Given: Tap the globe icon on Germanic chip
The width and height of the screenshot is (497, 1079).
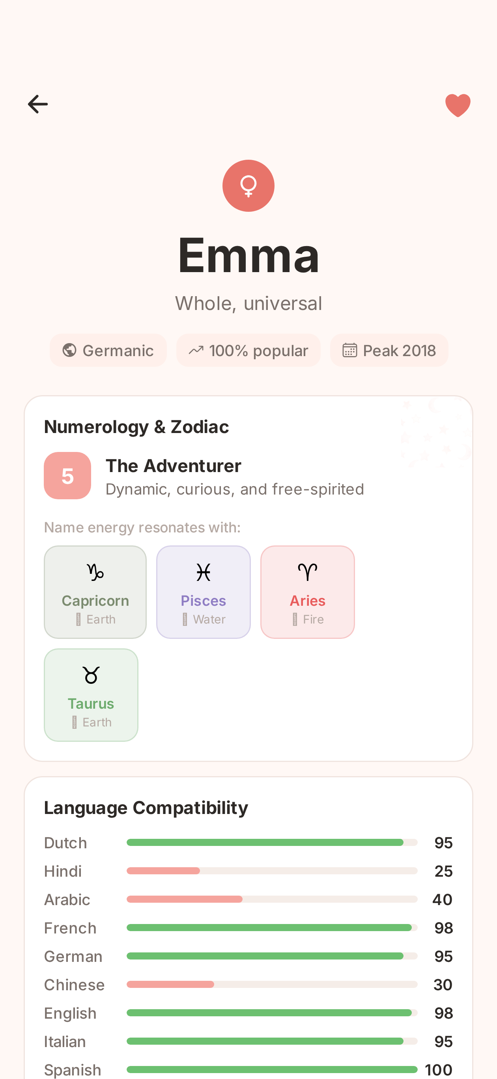Looking at the screenshot, I should tap(69, 350).
